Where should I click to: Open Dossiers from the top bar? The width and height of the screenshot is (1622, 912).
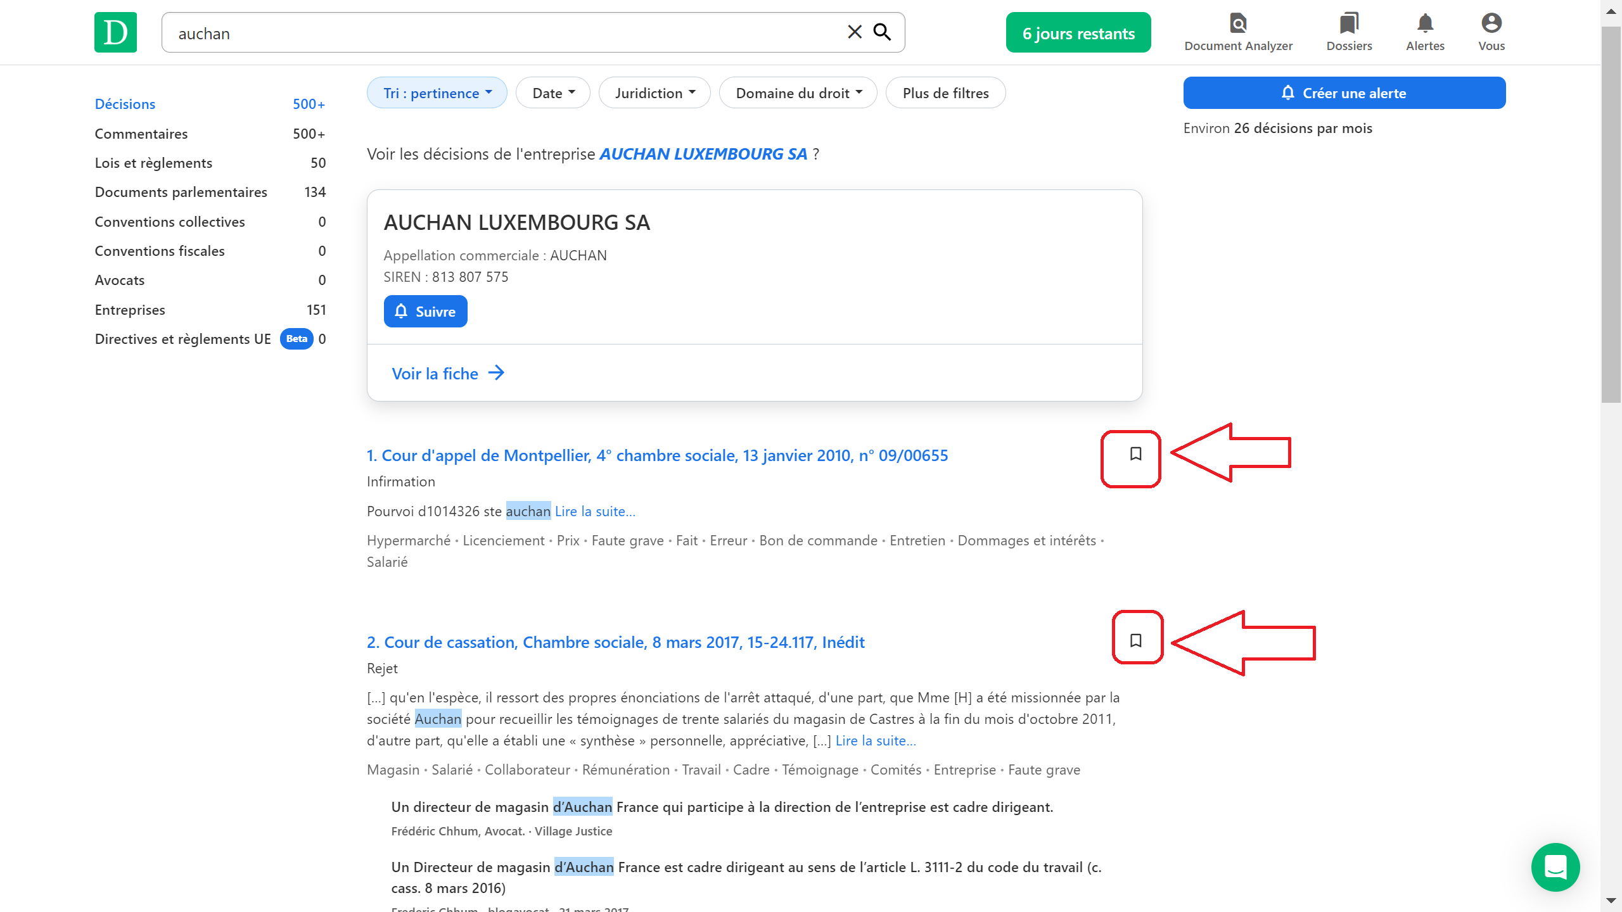tap(1349, 32)
